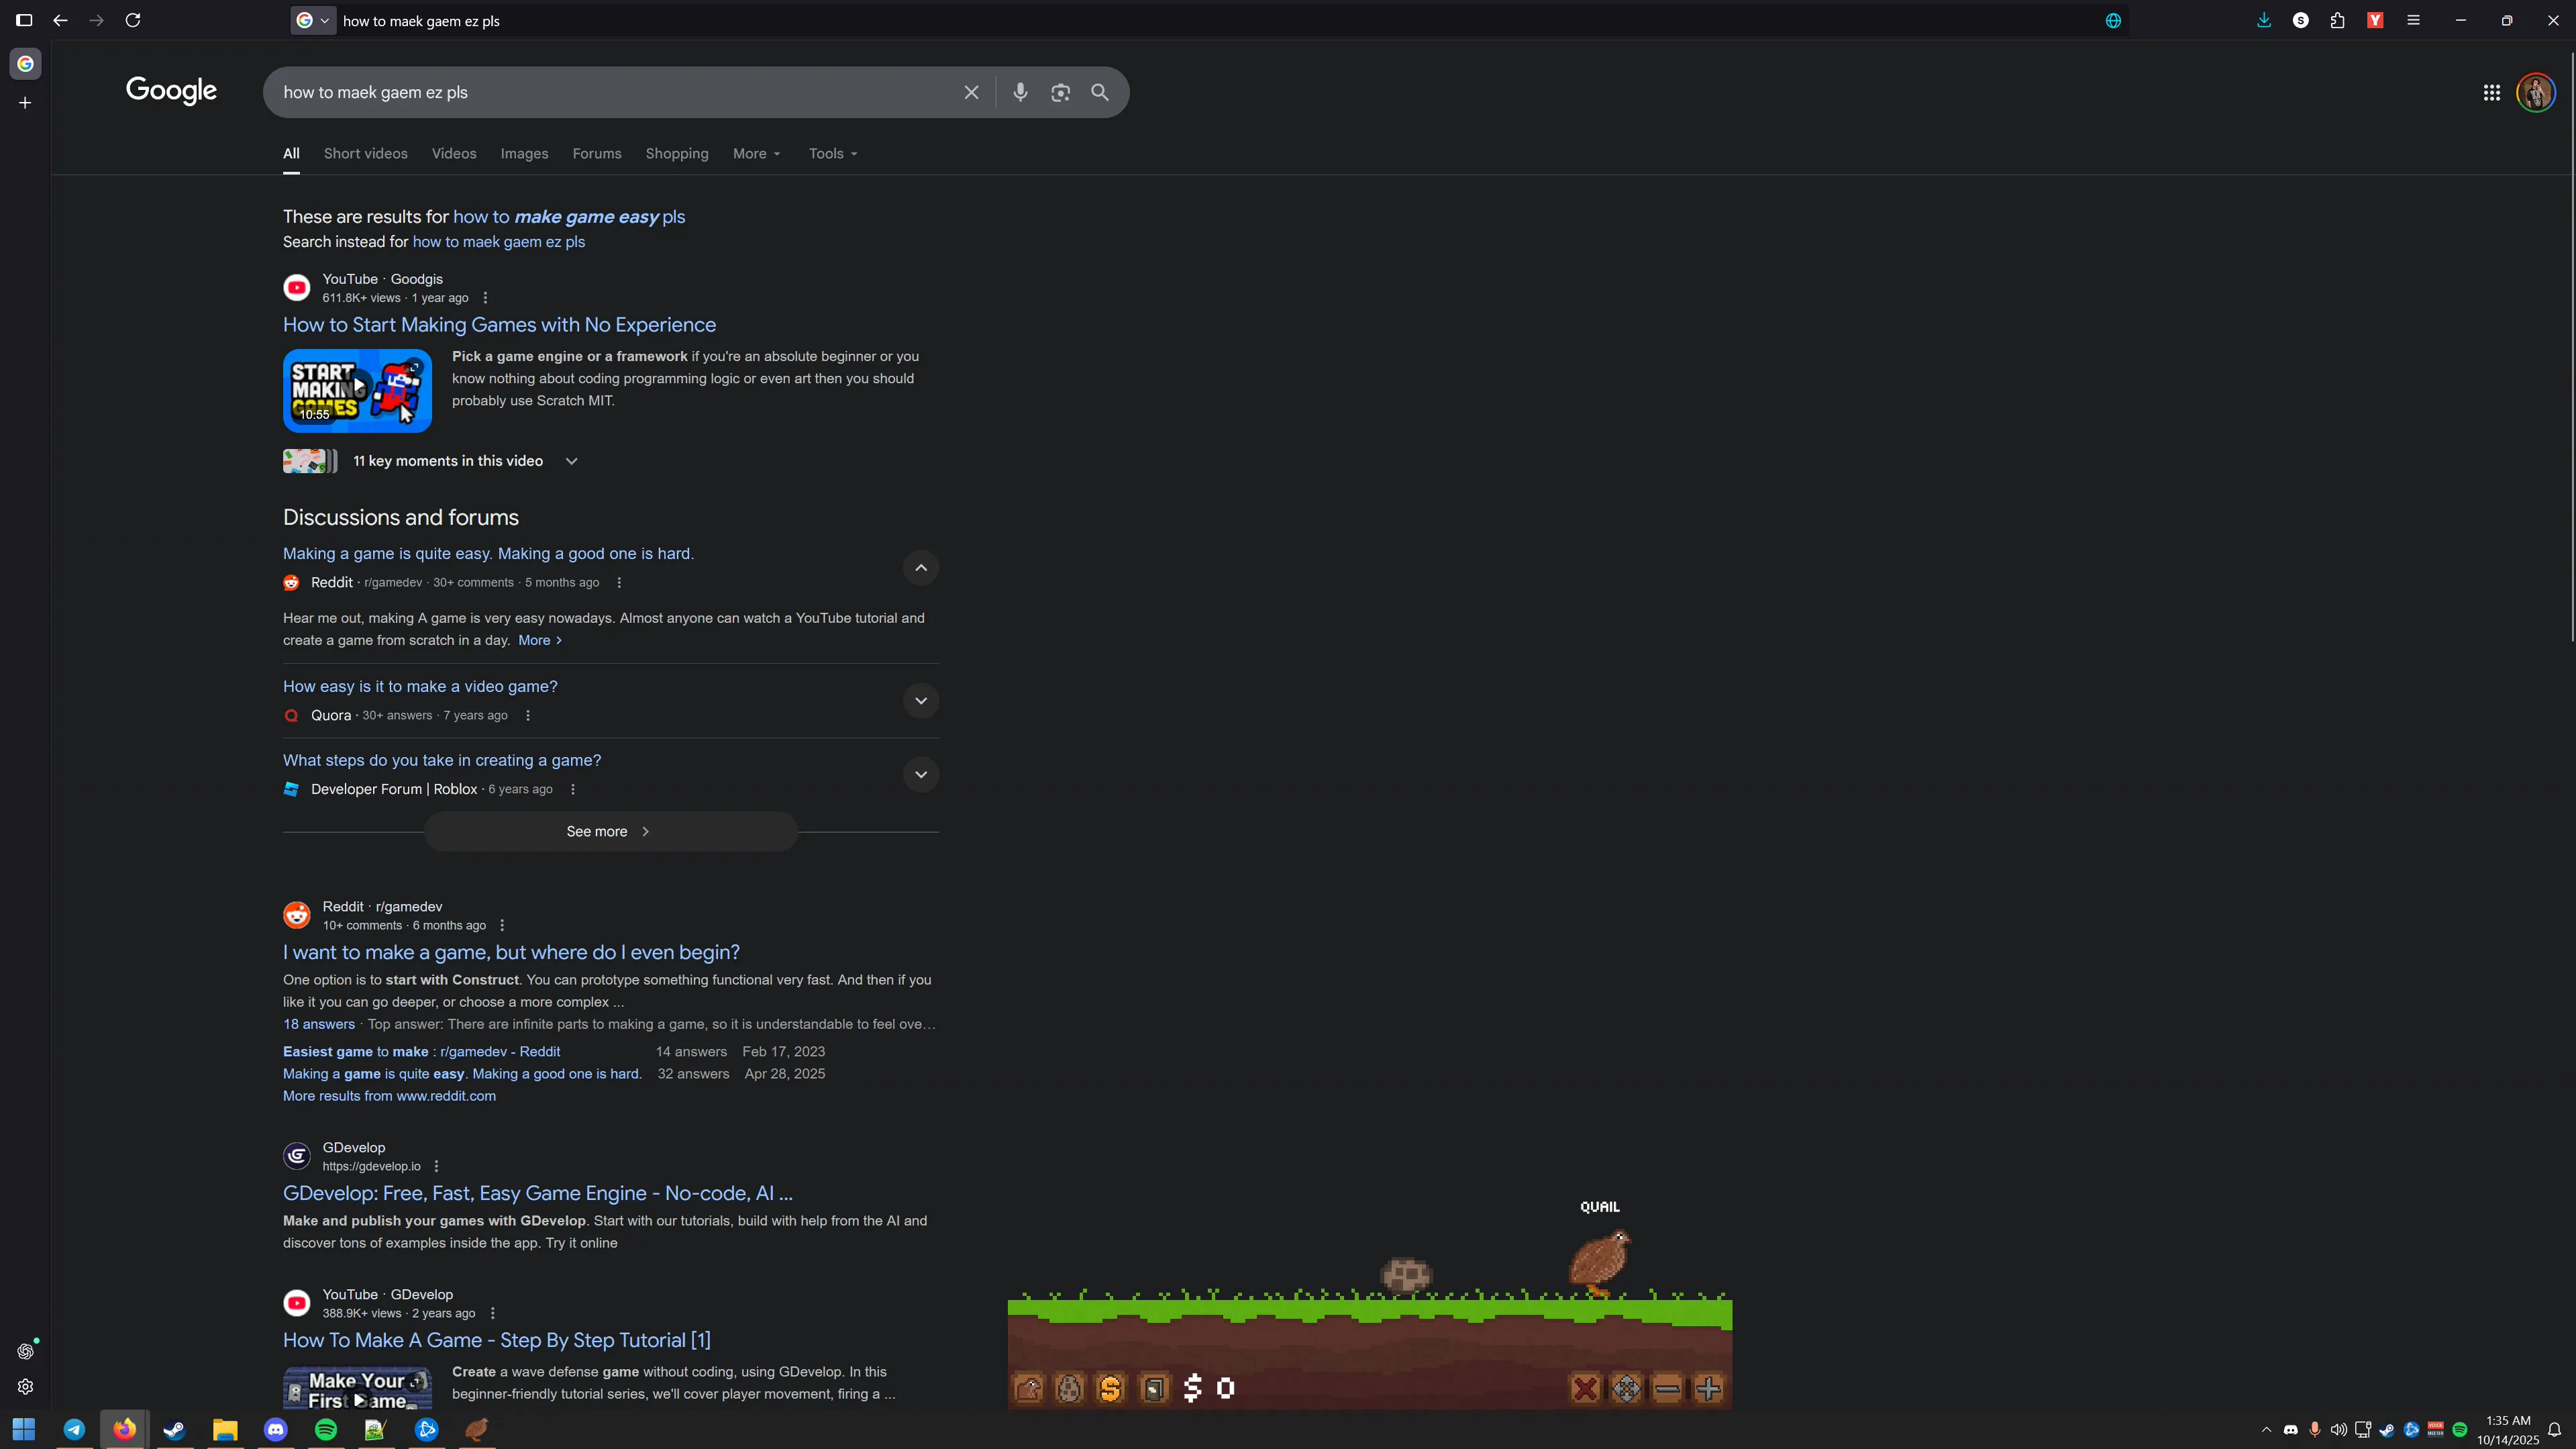Click the quail walking on the grass

pos(1600,1263)
